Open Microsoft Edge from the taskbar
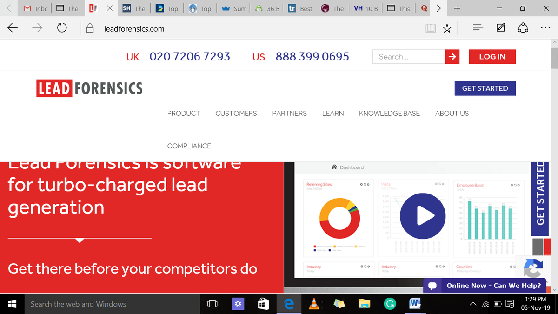The height and width of the screenshot is (314, 558). pyautogui.click(x=289, y=304)
